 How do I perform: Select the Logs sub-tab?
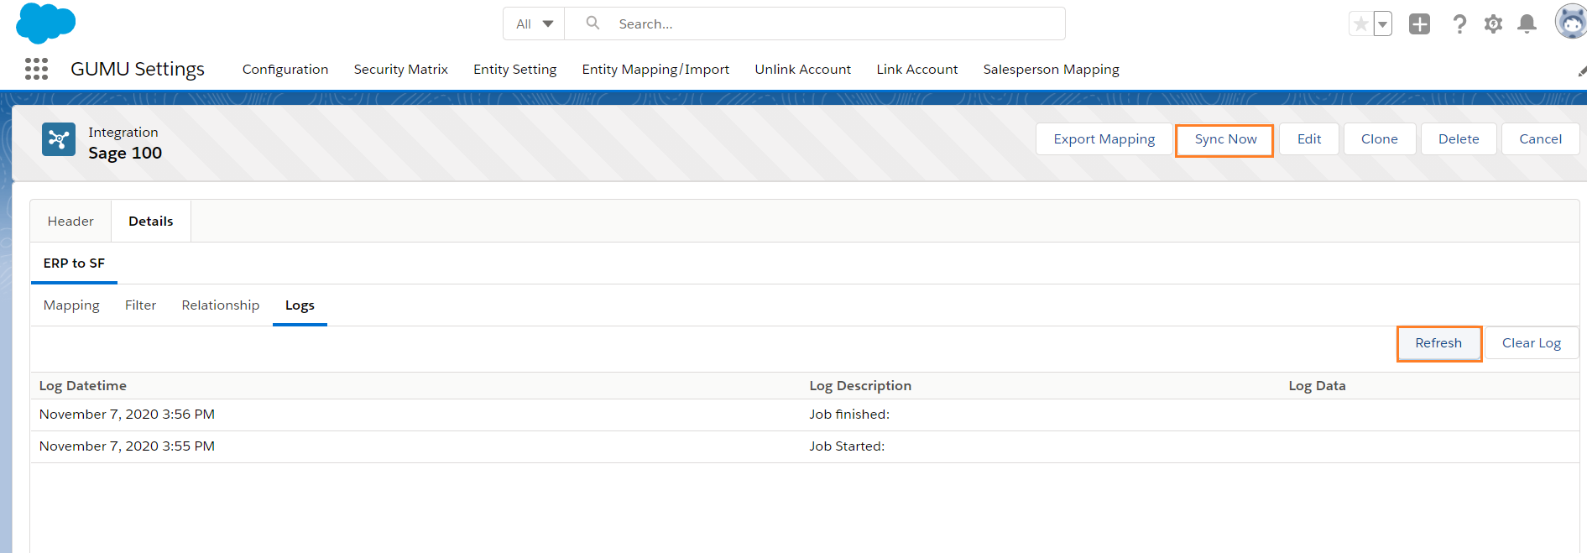300,305
